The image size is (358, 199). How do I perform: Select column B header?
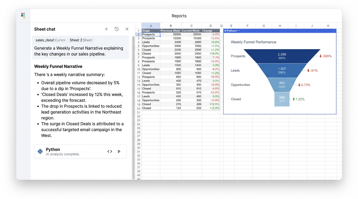171,26
